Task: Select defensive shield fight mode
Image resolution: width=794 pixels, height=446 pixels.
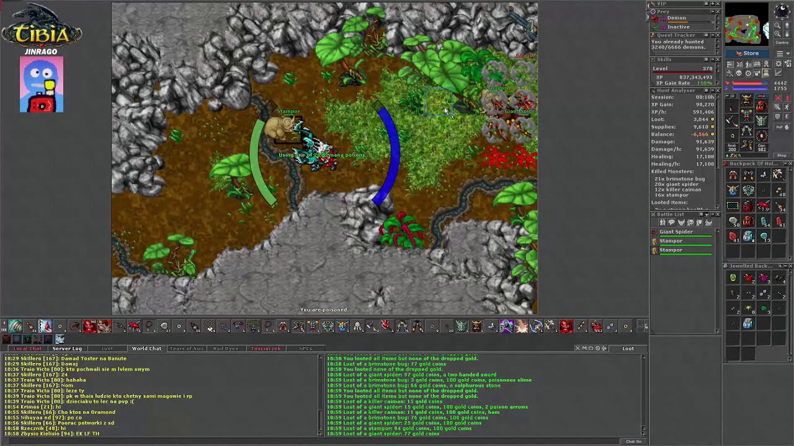Action: (778, 116)
